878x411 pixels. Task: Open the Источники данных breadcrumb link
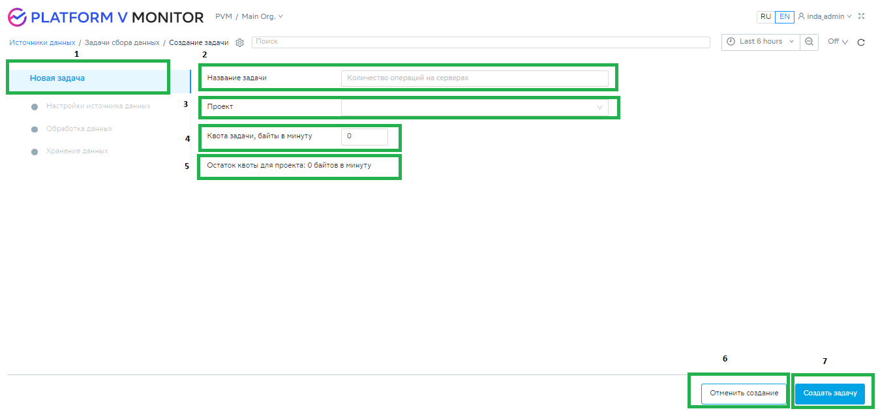coord(42,42)
